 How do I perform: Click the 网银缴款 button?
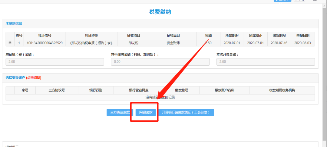[146, 113]
